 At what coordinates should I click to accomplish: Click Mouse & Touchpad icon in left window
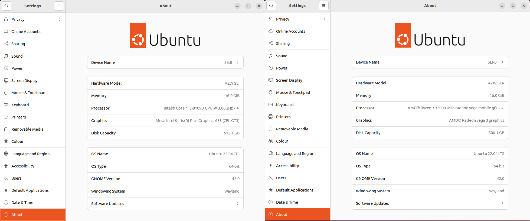(6, 93)
